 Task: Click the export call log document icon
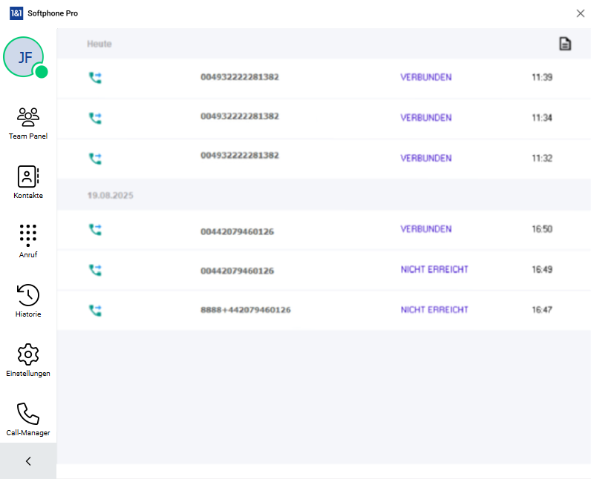tap(565, 44)
